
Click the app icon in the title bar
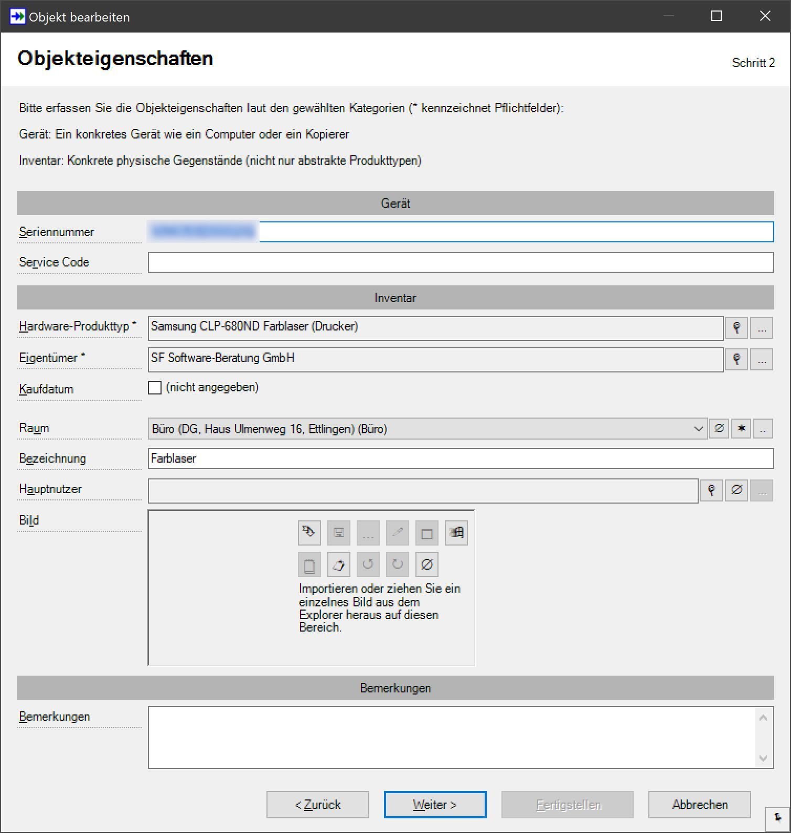point(17,16)
